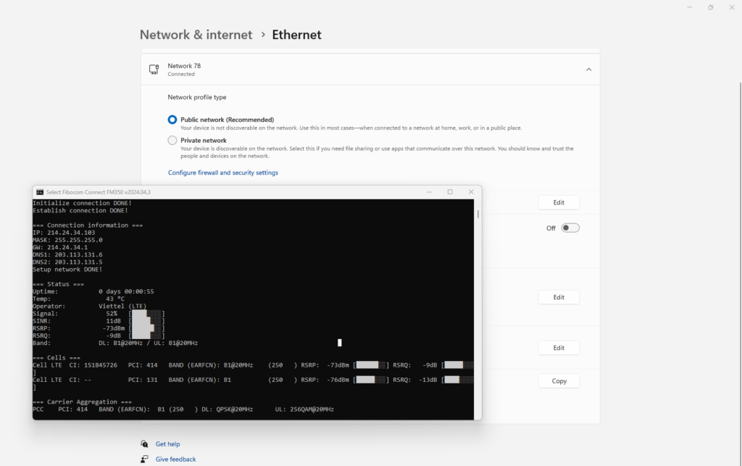Viewport: 742px width, 466px height.
Task: Click the Setup network DONE! line
Action: coord(67,270)
